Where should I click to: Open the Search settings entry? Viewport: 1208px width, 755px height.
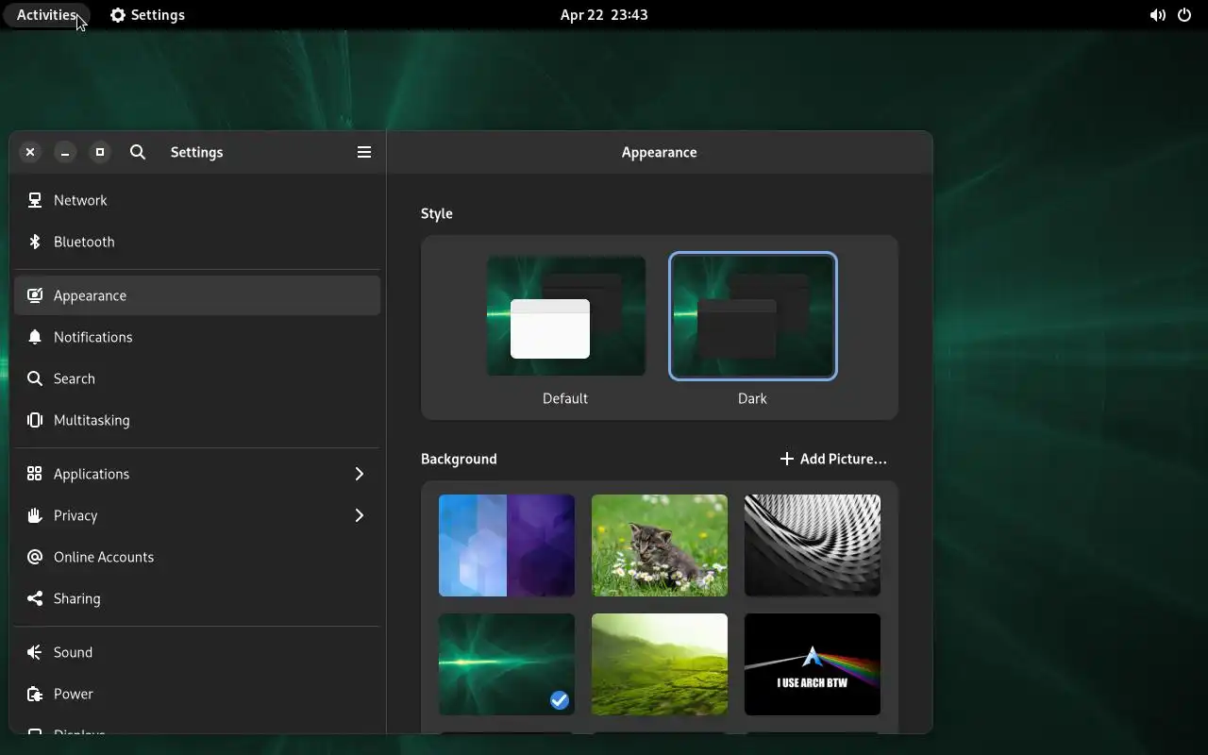pyautogui.click(x=197, y=378)
